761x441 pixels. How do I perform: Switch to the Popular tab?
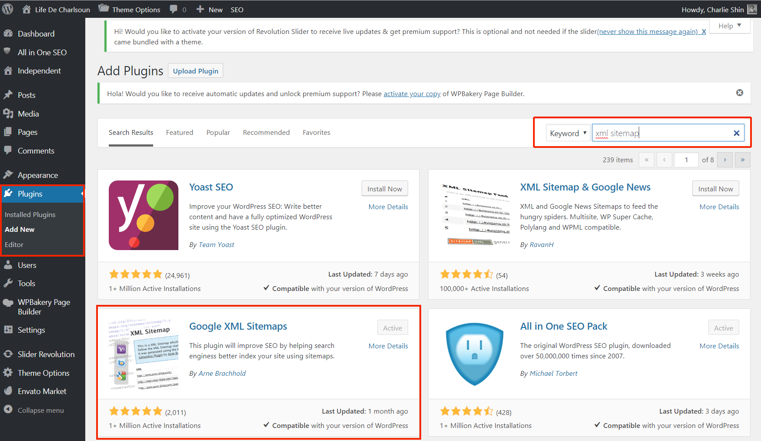point(218,133)
